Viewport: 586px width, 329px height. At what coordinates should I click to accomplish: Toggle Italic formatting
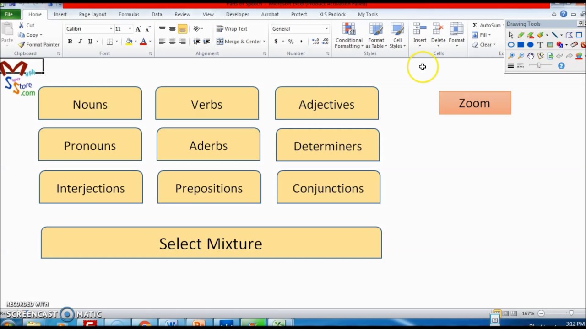click(80, 42)
